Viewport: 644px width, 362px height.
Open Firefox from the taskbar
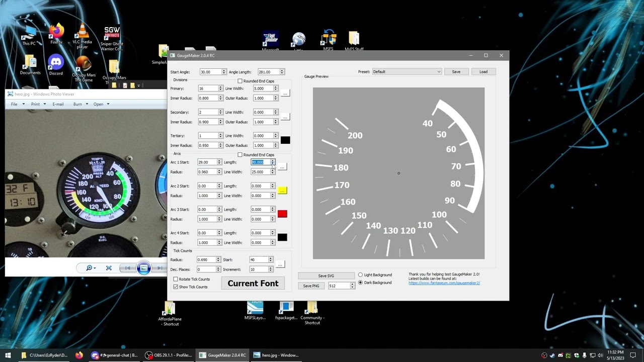pos(79,355)
